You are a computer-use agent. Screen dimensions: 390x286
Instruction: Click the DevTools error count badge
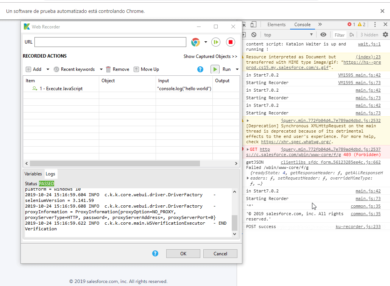(351, 24)
